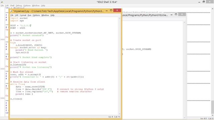
Task: Click 'conn, addr = s.accept()' line
Action: point(25,75)
